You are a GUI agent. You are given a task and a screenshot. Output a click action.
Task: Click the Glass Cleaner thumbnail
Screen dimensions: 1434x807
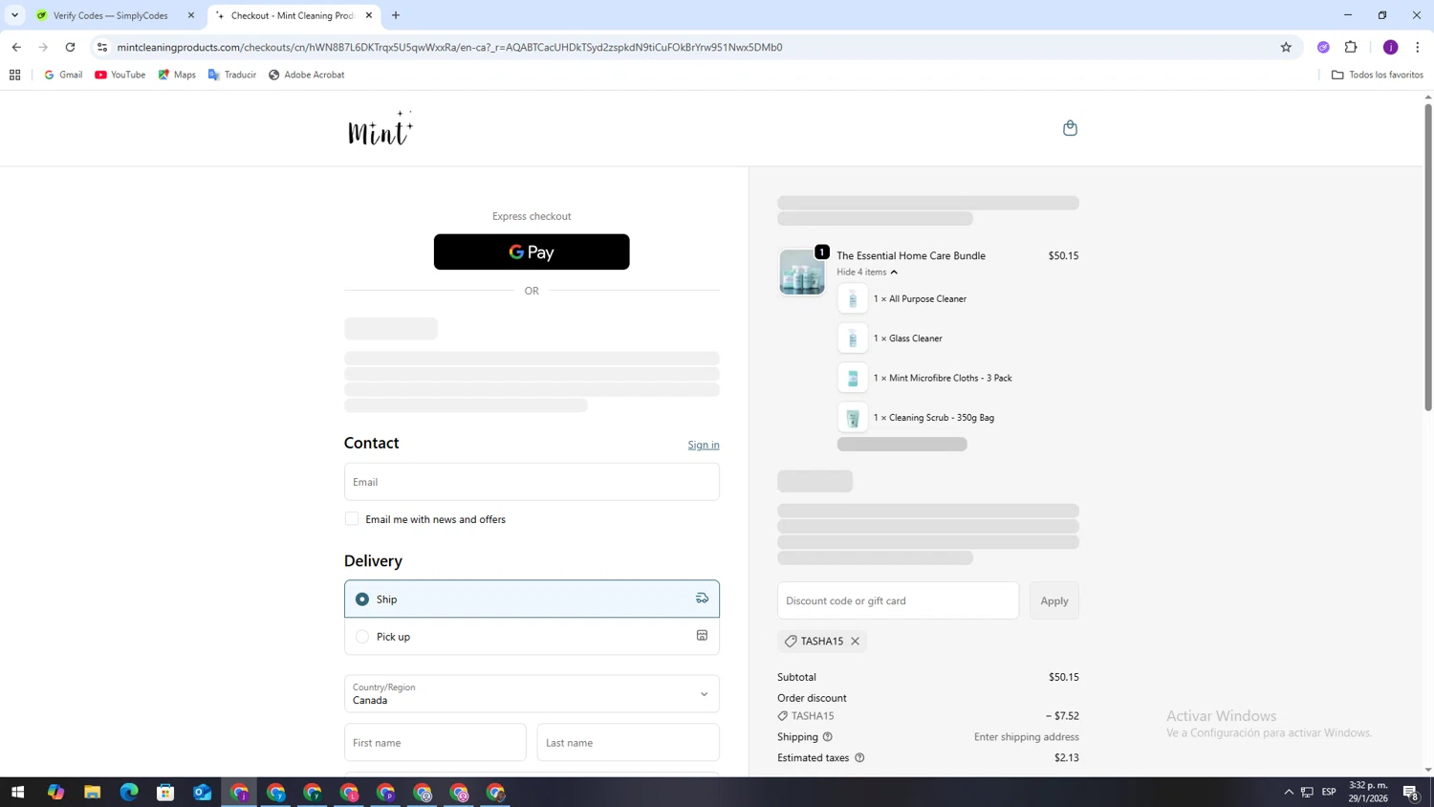853,338
